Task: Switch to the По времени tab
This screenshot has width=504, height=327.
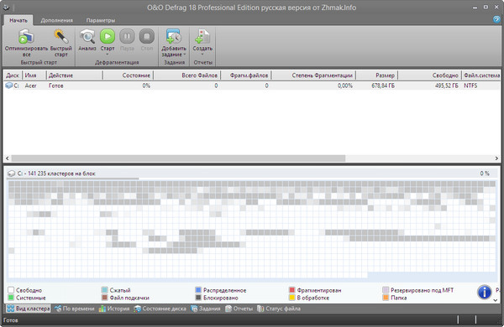Action: pos(74,309)
